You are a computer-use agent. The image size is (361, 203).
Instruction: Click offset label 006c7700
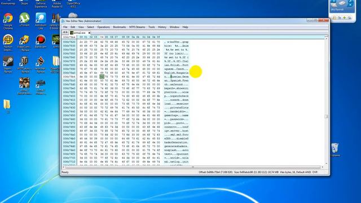click(x=69, y=158)
